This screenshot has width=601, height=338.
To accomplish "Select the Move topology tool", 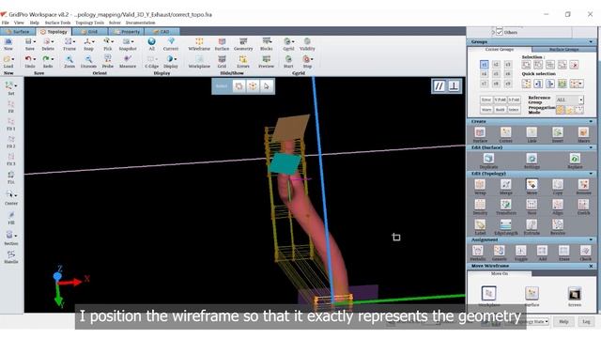I will tap(532, 184).
